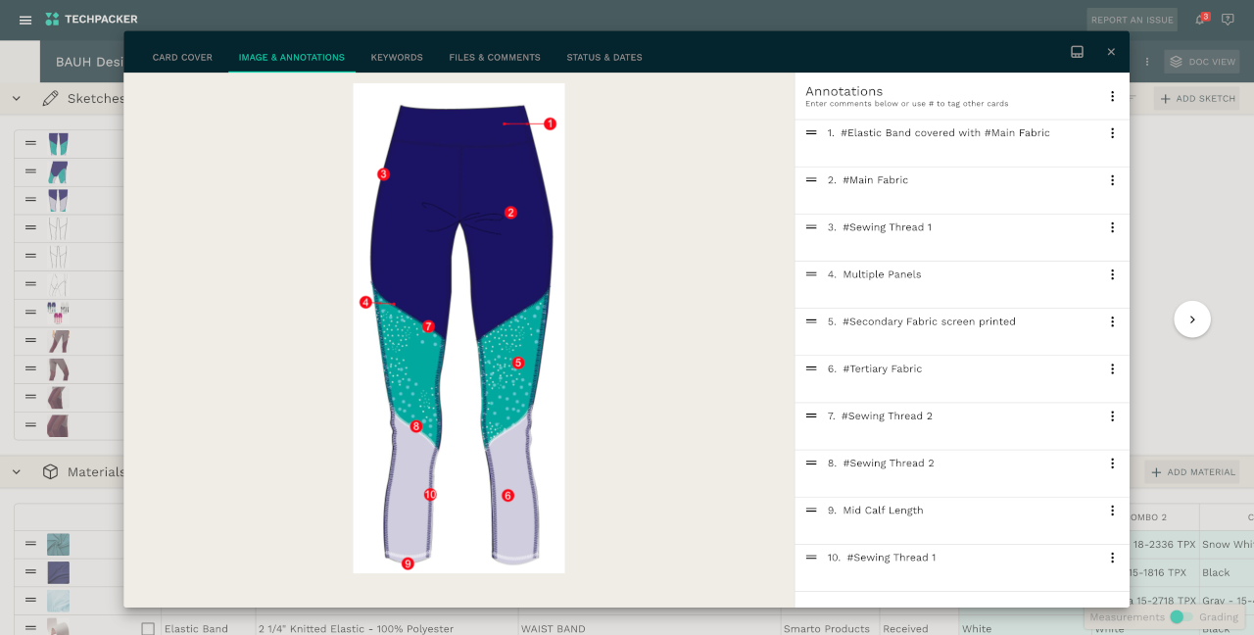Select red annotation marker 5 on leggings

coord(518,363)
